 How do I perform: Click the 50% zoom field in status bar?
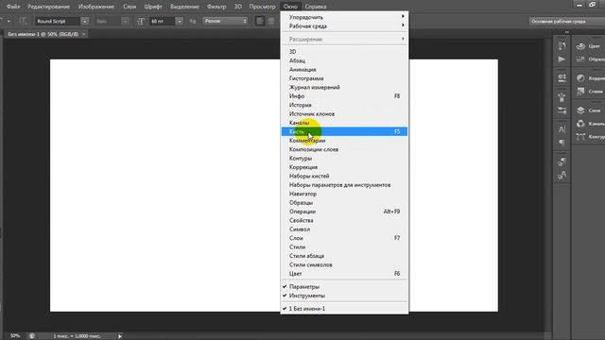point(15,336)
